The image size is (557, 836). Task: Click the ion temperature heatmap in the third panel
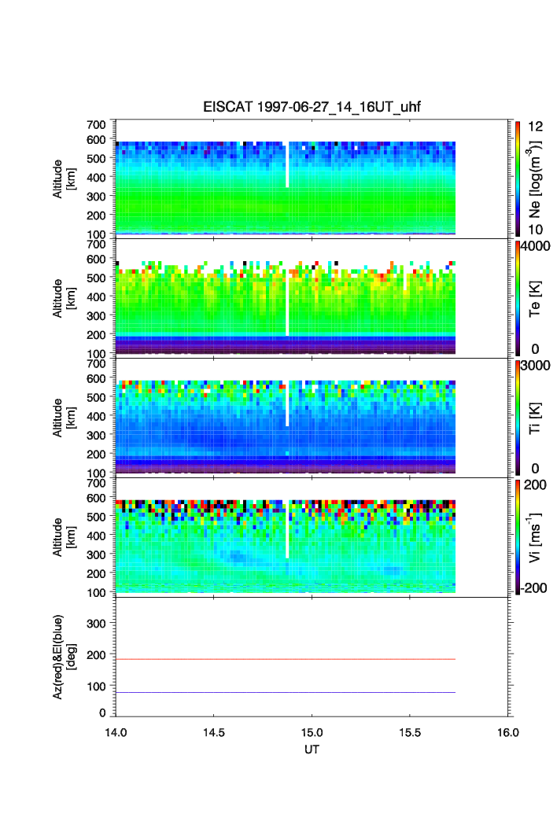tap(286, 427)
